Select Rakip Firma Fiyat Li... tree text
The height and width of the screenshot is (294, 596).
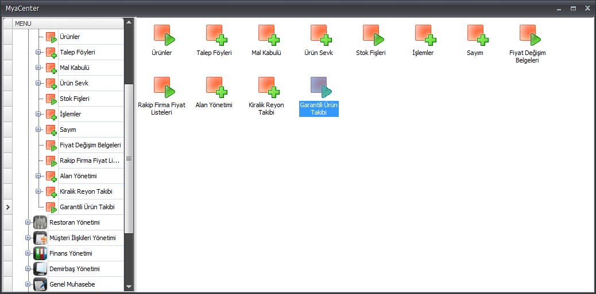[90, 161]
